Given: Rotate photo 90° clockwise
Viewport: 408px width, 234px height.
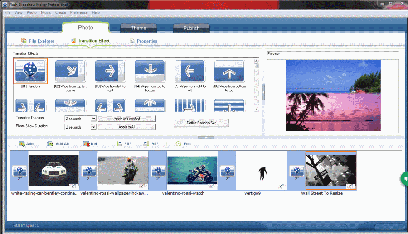Looking at the screenshot, I should [x=151, y=144].
